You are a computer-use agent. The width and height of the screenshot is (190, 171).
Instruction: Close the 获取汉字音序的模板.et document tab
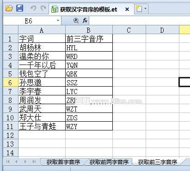(x=127, y=9)
